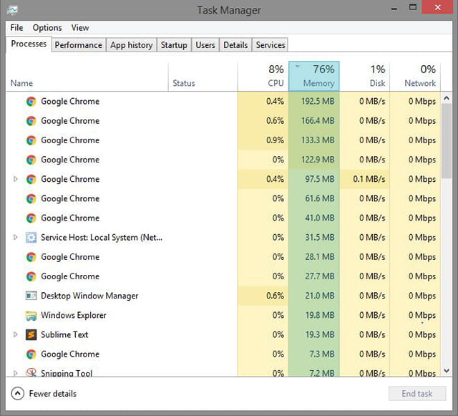Click Chrome icon in the 192.5 MB row
The height and width of the screenshot is (416, 458).
(31, 102)
